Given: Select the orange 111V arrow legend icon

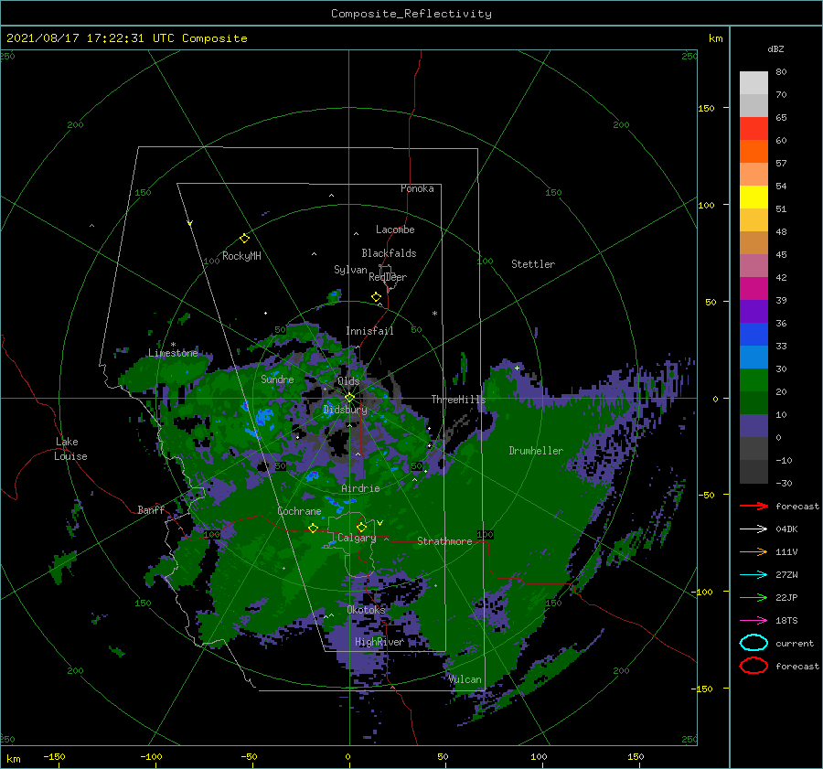Looking at the screenshot, I should tap(754, 551).
